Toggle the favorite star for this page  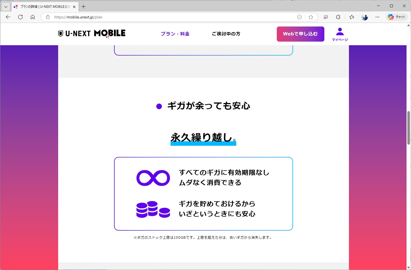(311, 17)
